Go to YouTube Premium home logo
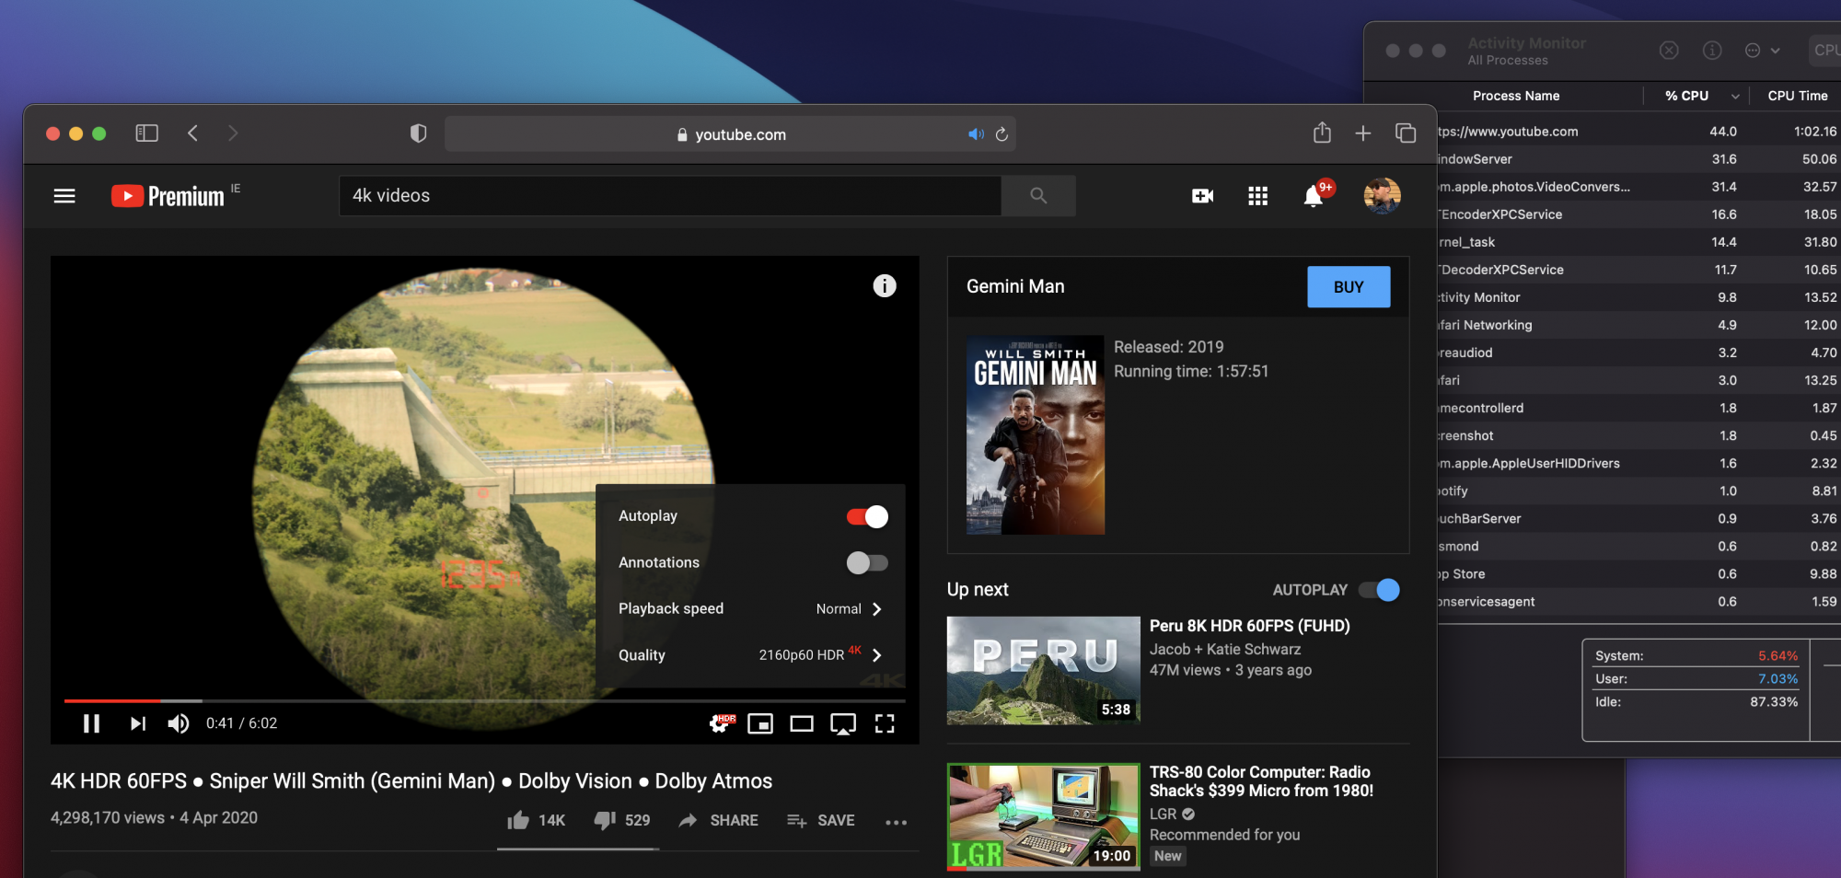Image resolution: width=1841 pixels, height=878 pixels. 168,196
